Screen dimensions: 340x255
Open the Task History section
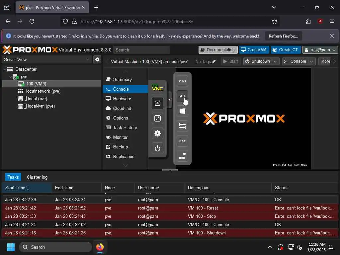tap(125, 127)
